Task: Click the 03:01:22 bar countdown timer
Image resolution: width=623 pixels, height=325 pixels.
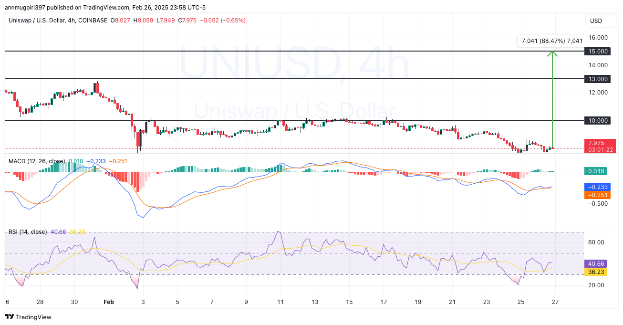Action: pyautogui.click(x=600, y=150)
